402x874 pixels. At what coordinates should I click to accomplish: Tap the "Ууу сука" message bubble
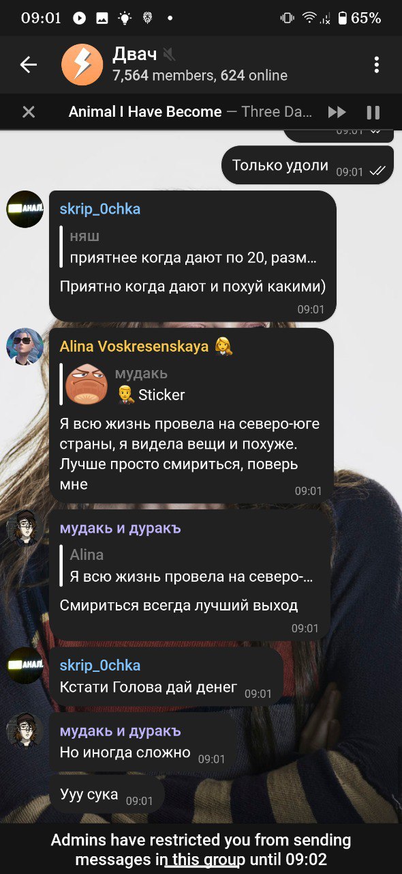coord(107,796)
